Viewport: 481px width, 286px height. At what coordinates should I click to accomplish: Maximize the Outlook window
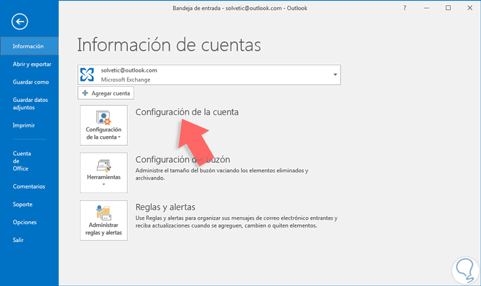point(448,9)
